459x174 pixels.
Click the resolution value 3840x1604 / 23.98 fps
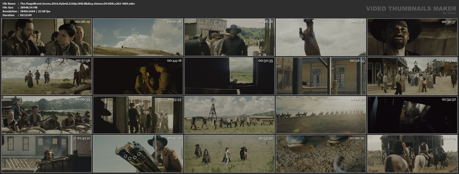[x=35, y=11]
